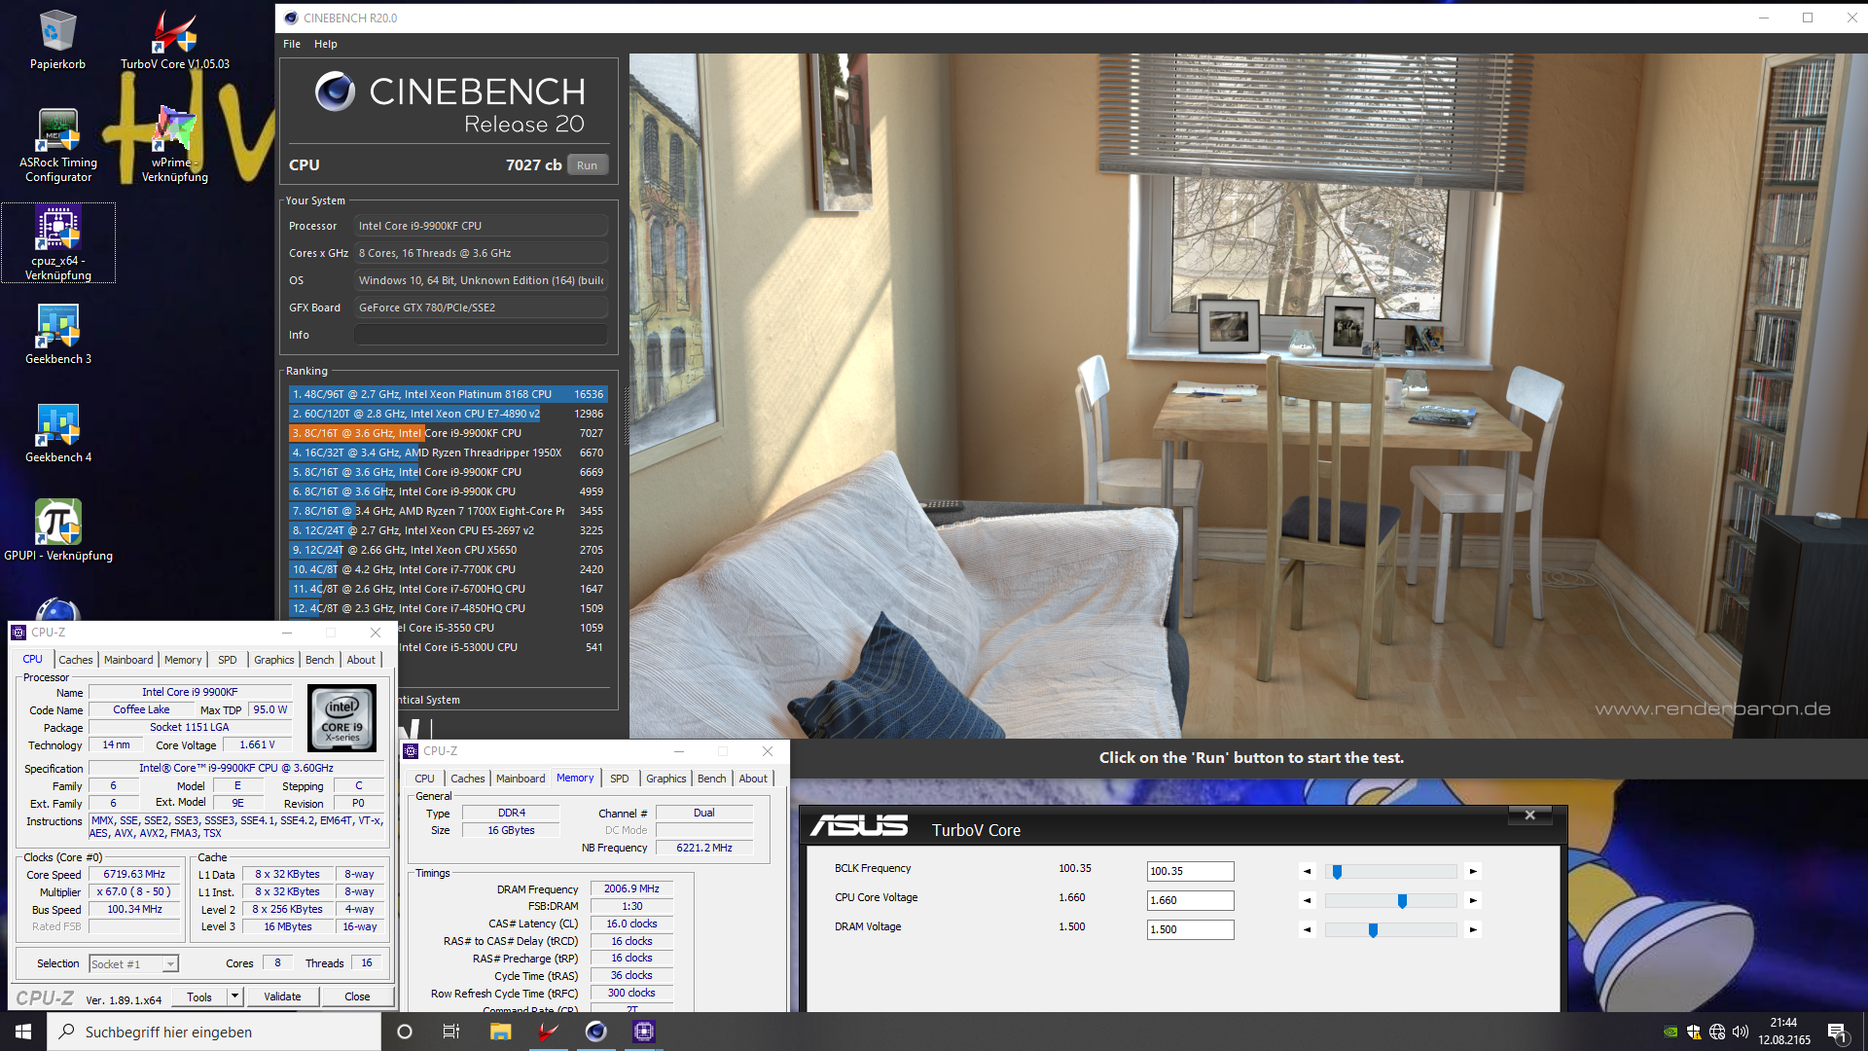Click CPU-Z Close button

point(357,997)
